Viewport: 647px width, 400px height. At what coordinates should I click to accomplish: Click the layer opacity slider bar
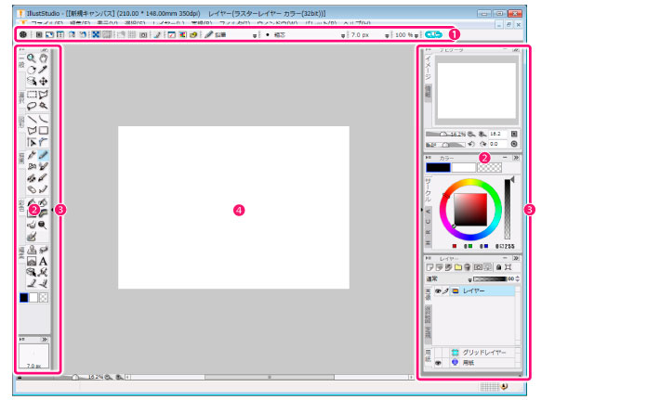click(x=490, y=279)
